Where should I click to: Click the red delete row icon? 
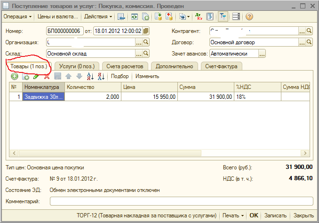pyautogui.click(x=47, y=76)
